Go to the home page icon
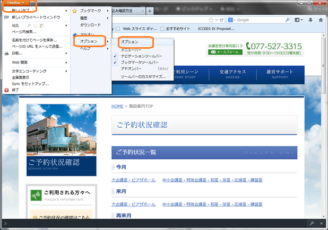 (321, 20)
